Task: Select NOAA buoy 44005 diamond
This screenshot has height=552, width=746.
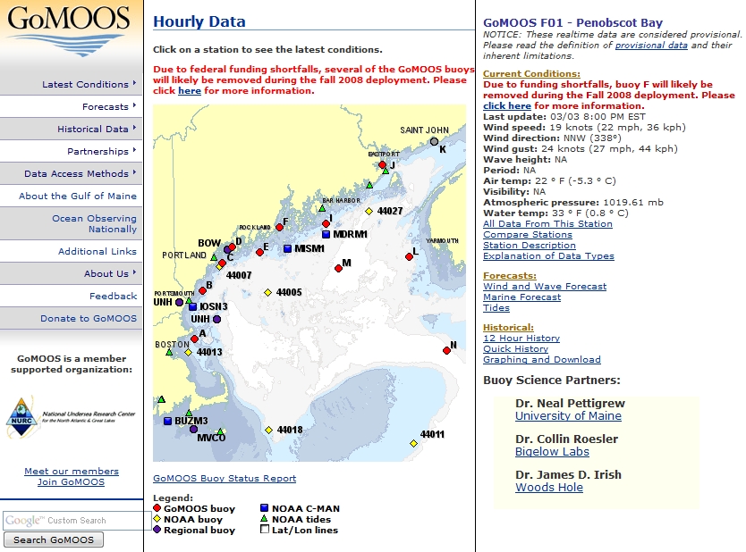Action: click(x=267, y=293)
